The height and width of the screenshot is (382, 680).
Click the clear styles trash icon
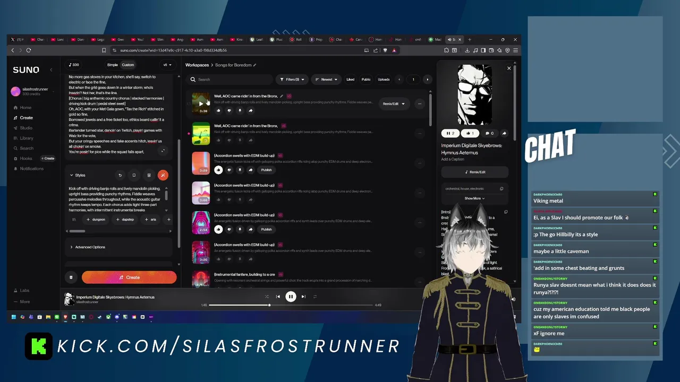pos(149,175)
